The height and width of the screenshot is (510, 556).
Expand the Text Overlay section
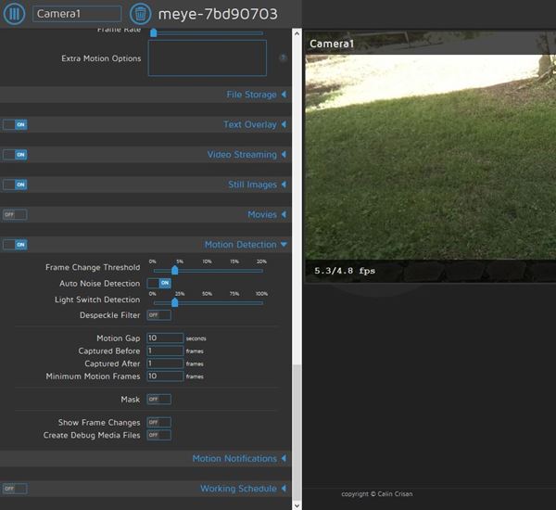(x=255, y=124)
